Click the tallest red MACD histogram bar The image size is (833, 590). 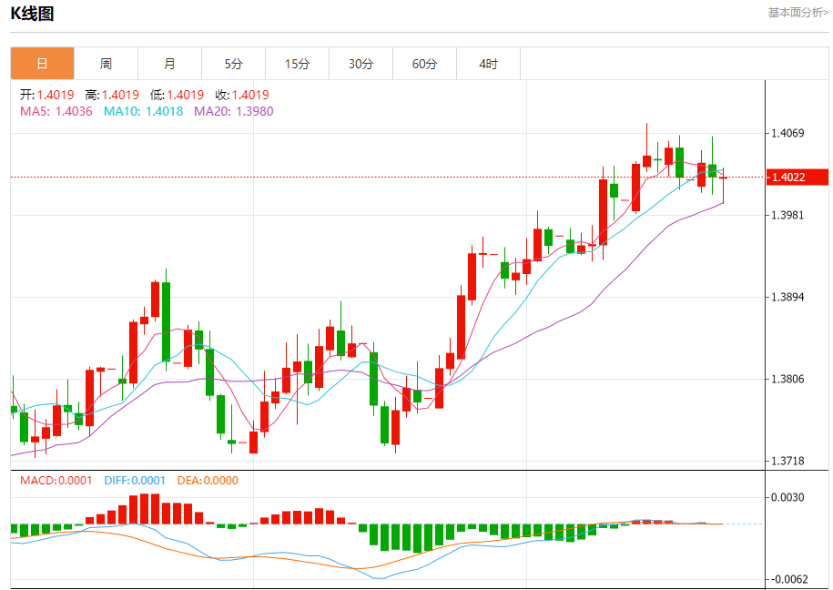tap(144, 509)
